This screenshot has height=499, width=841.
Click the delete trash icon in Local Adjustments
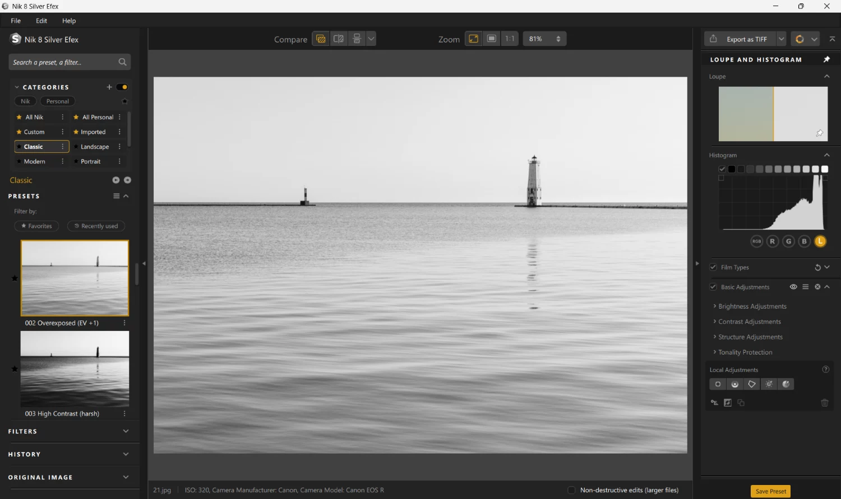[x=824, y=402]
